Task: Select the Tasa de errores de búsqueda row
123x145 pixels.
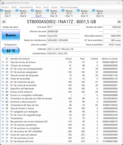Action: [x=60, y=75]
